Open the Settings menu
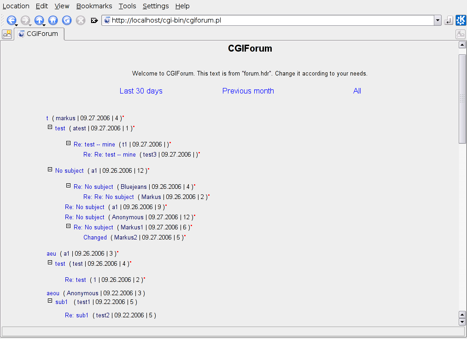Image resolution: width=467 pixels, height=339 pixels. (155, 6)
